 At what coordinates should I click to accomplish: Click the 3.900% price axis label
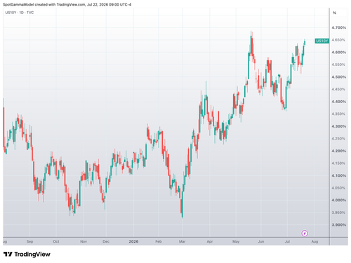tap(338, 225)
